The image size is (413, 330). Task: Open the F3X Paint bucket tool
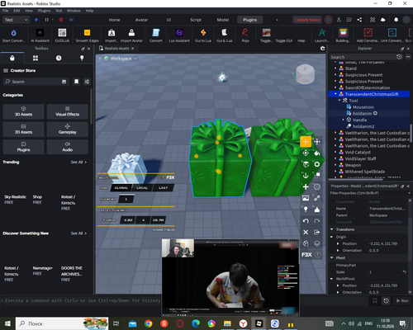(317, 153)
